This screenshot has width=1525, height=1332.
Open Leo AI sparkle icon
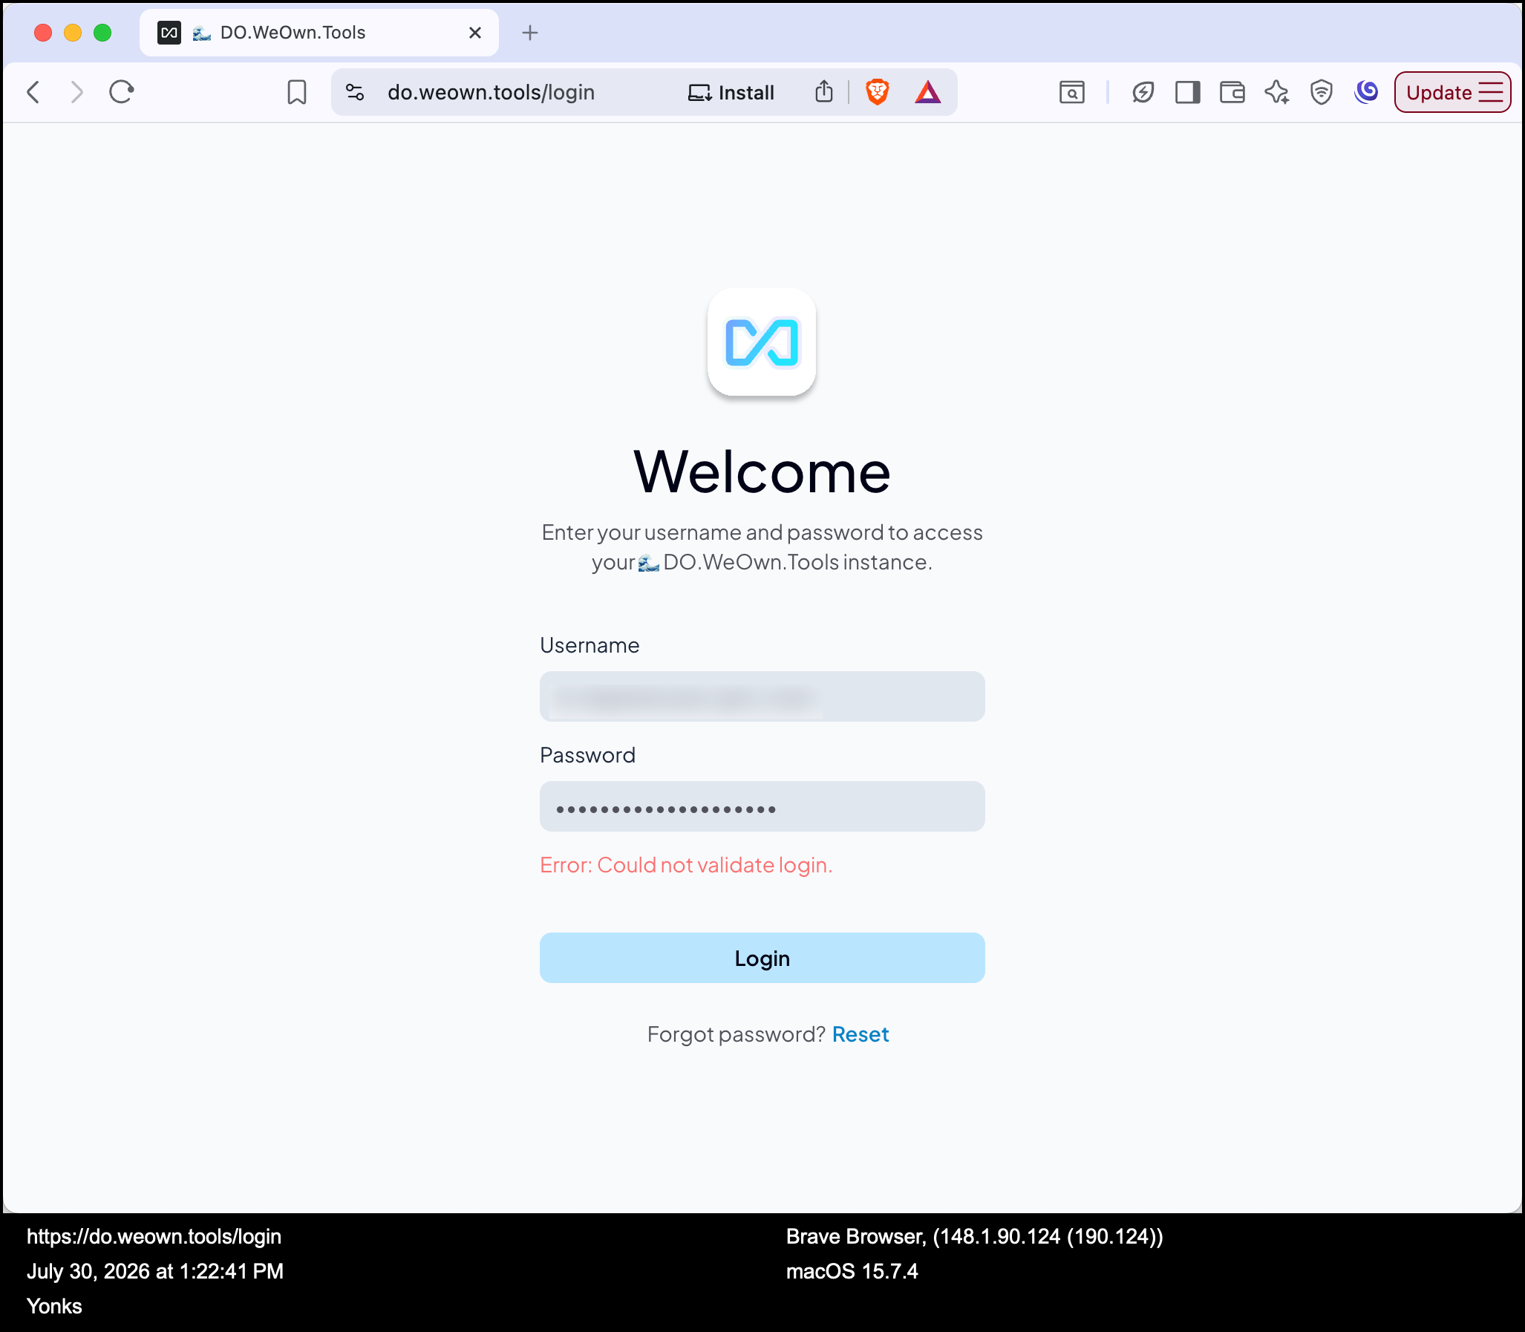[x=1277, y=92]
